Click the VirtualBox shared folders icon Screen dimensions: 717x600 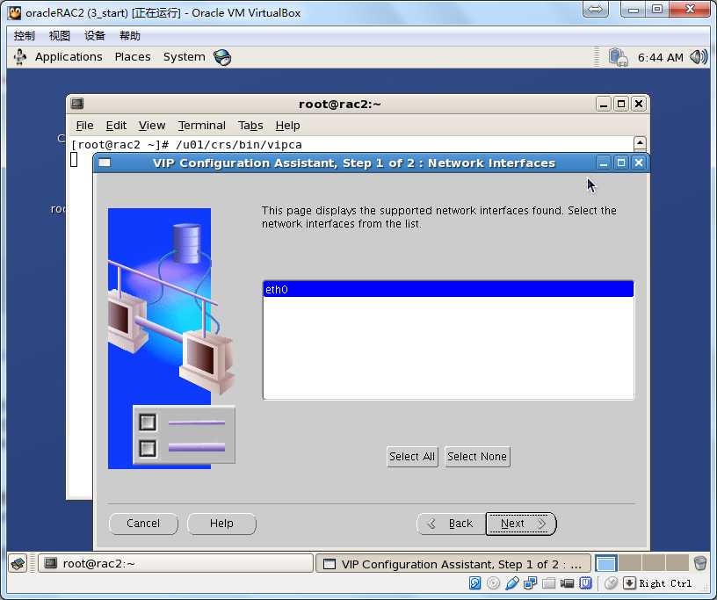(x=548, y=583)
